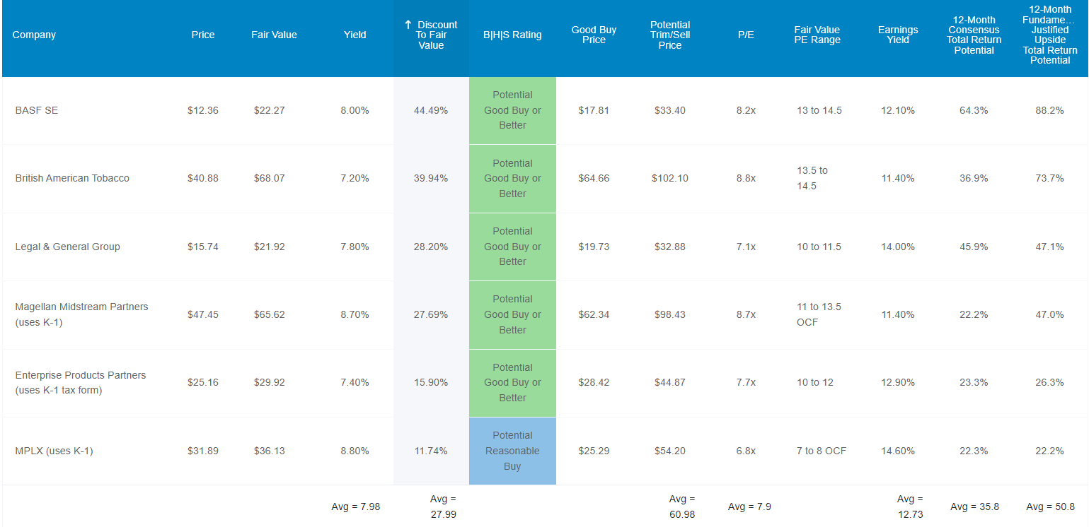Click MPLX fair value $36.13
Image resolution: width=1089 pixels, height=527 pixels.
click(x=270, y=451)
